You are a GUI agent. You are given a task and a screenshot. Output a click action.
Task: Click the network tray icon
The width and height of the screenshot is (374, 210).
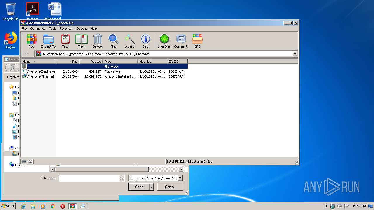332,206
